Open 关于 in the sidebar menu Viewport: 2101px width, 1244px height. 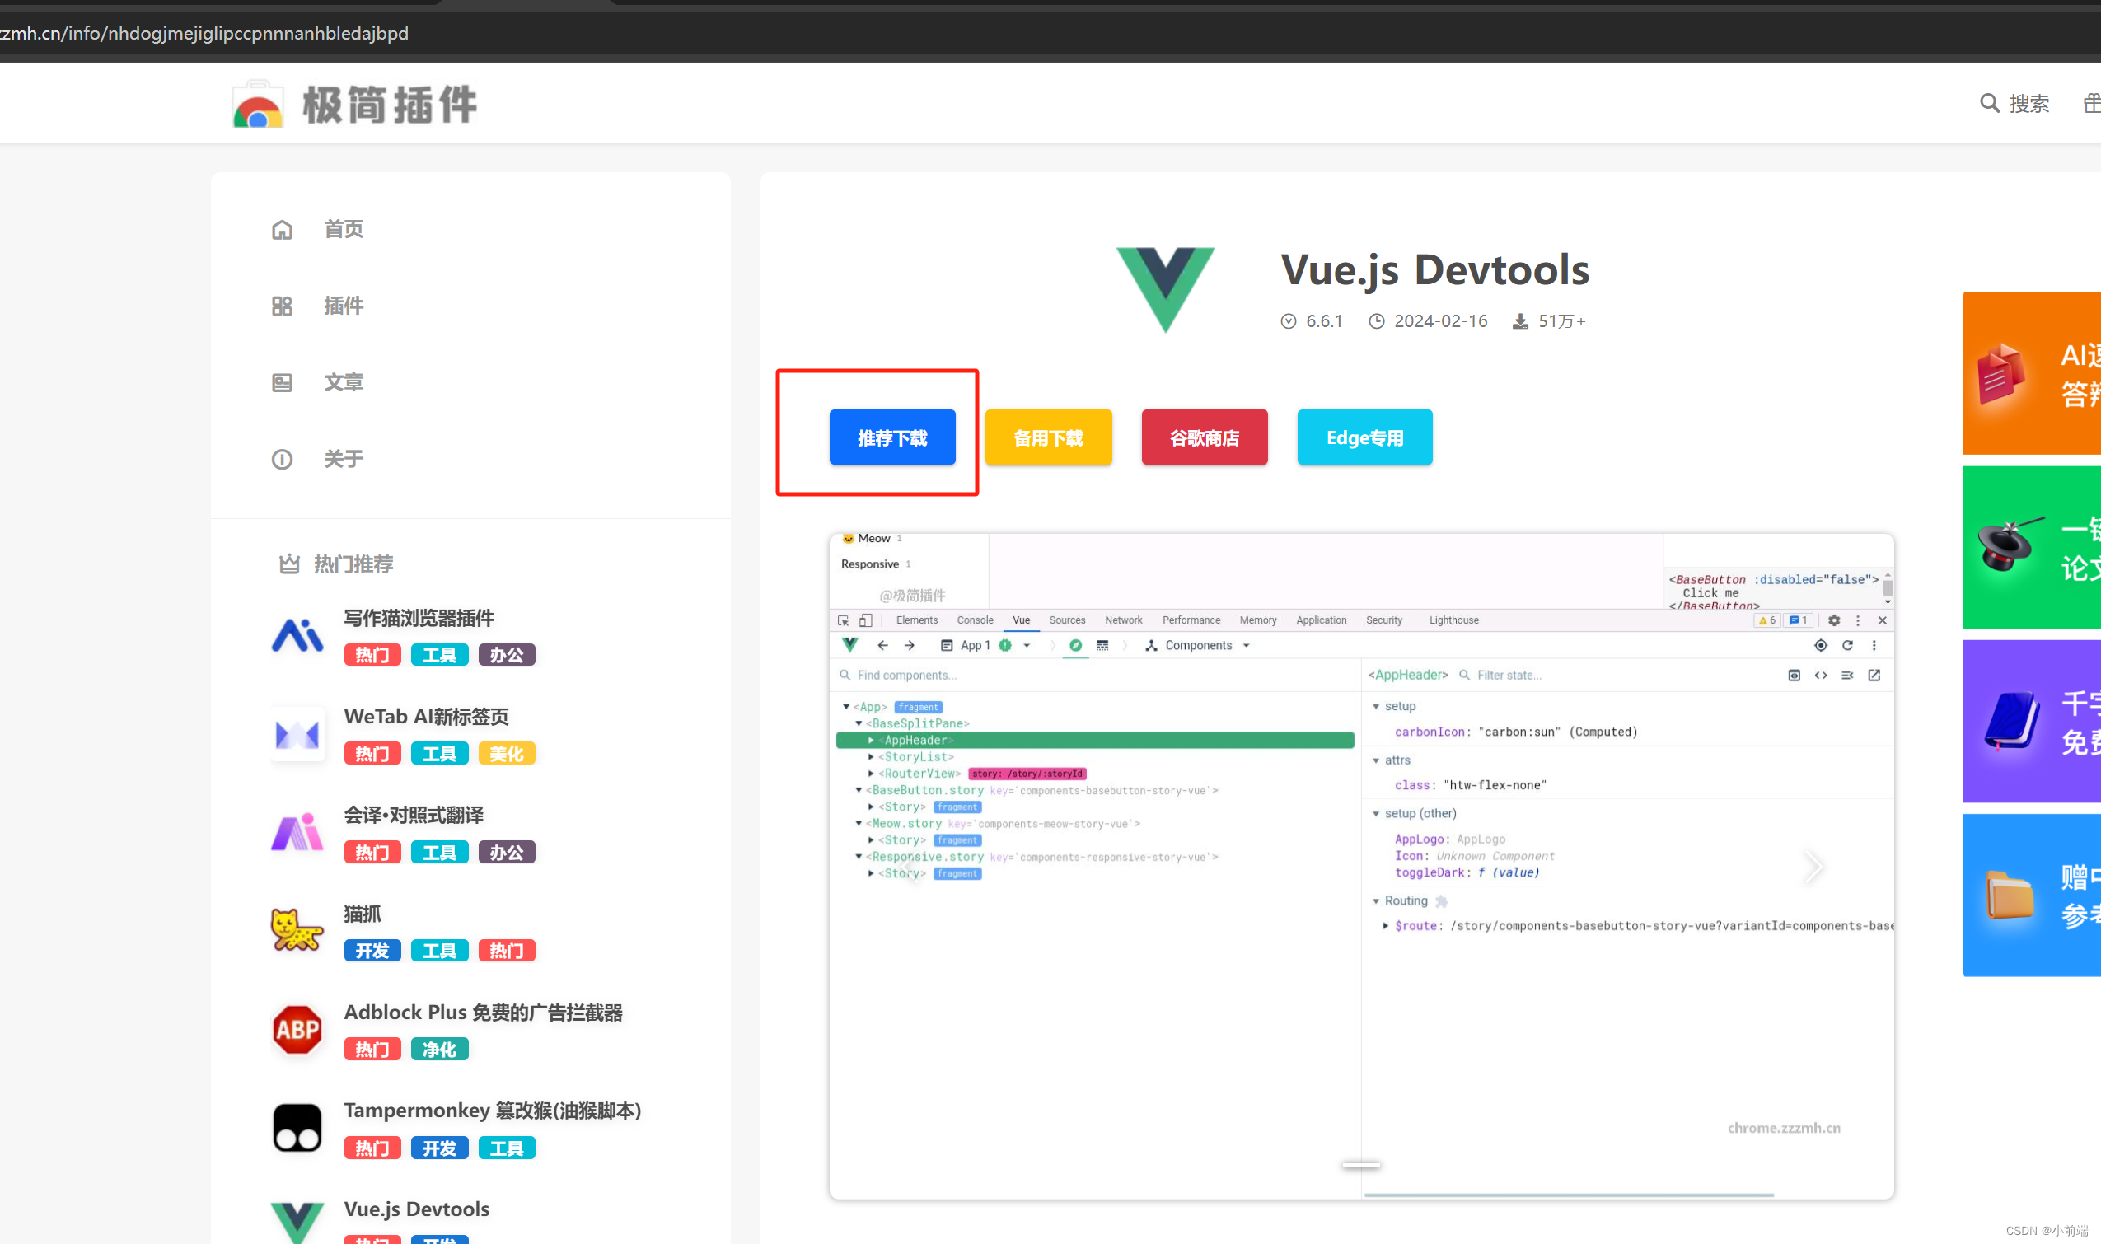click(x=344, y=459)
